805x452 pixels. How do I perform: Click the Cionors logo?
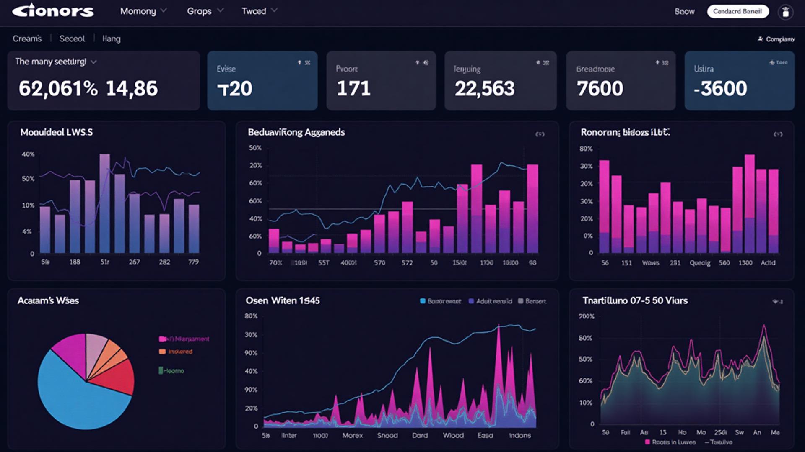click(x=53, y=11)
